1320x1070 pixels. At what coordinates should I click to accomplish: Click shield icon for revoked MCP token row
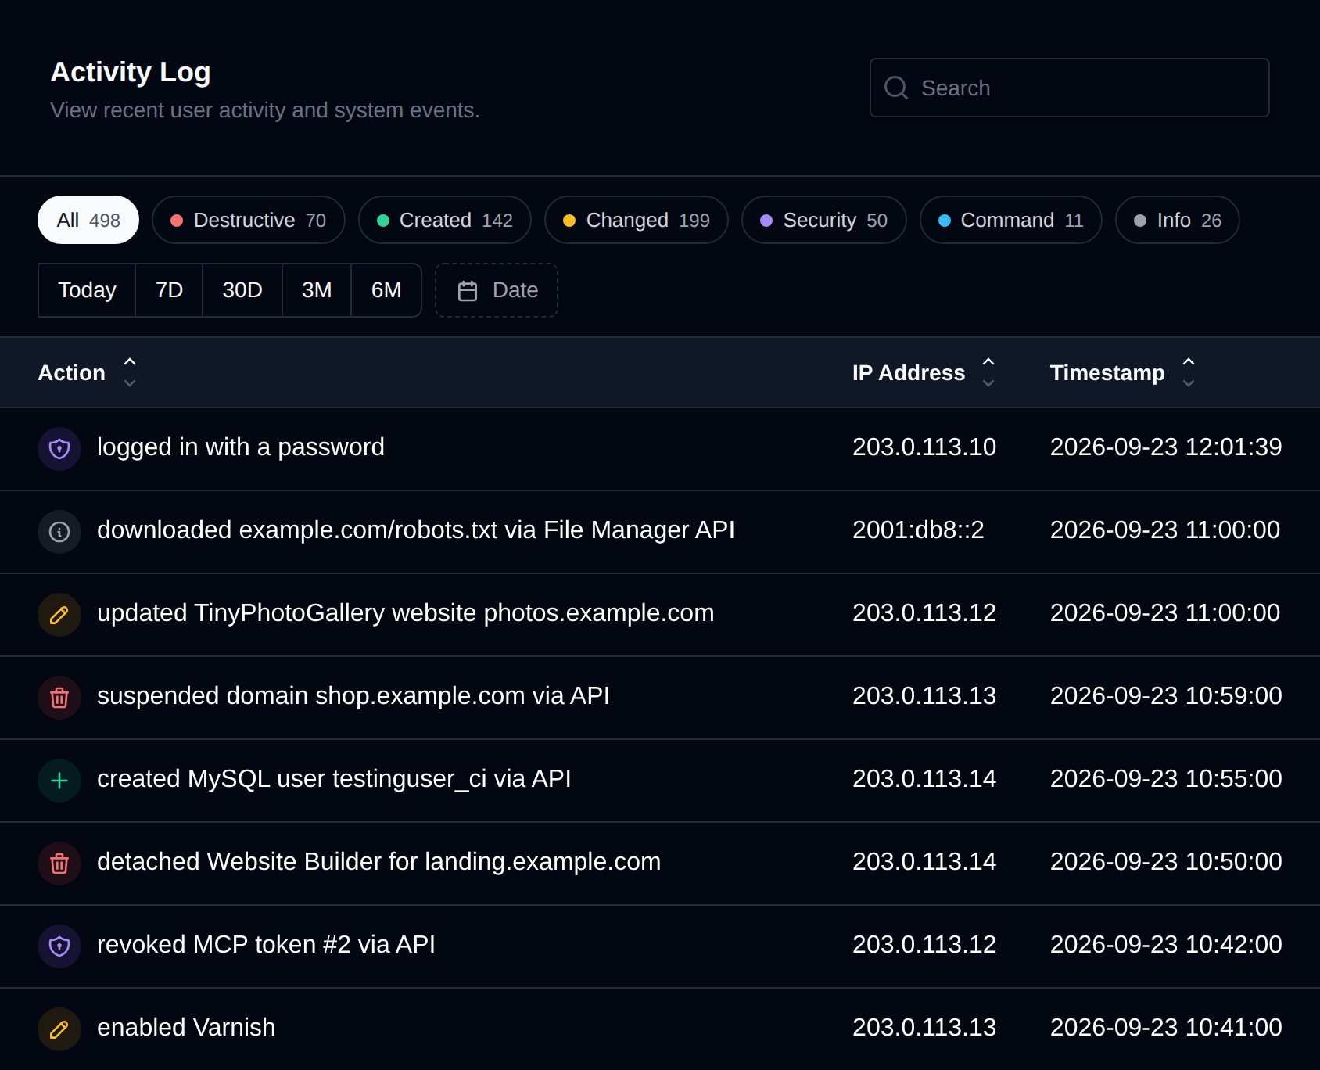point(59,946)
